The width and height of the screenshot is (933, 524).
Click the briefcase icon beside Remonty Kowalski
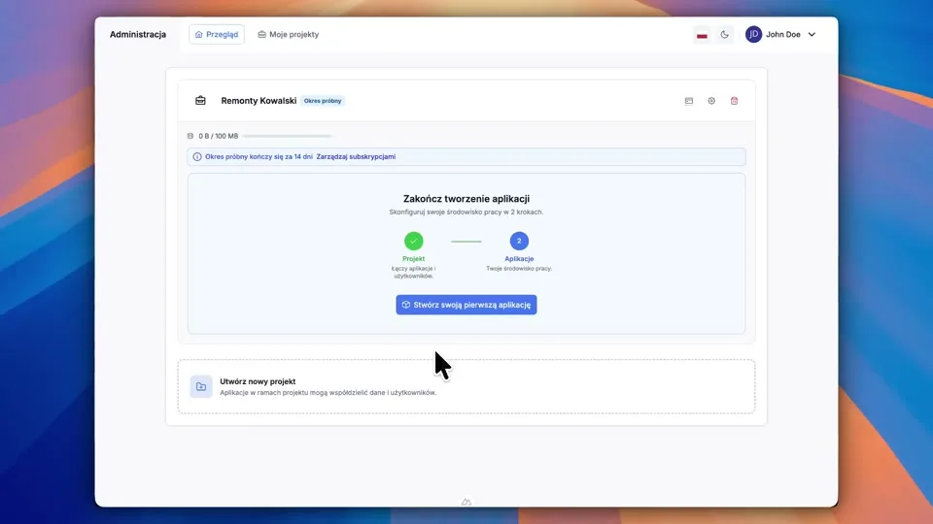pos(200,101)
